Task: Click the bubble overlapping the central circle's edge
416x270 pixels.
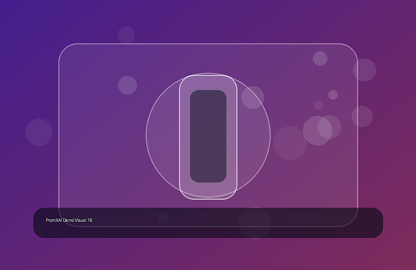Action: tap(253, 97)
